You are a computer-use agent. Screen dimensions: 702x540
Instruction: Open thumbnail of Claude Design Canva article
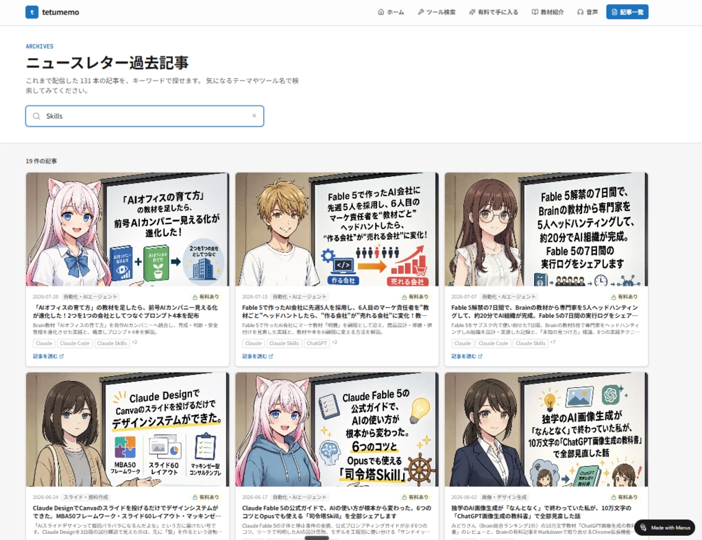pyautogui.click(x=128, y=430)
